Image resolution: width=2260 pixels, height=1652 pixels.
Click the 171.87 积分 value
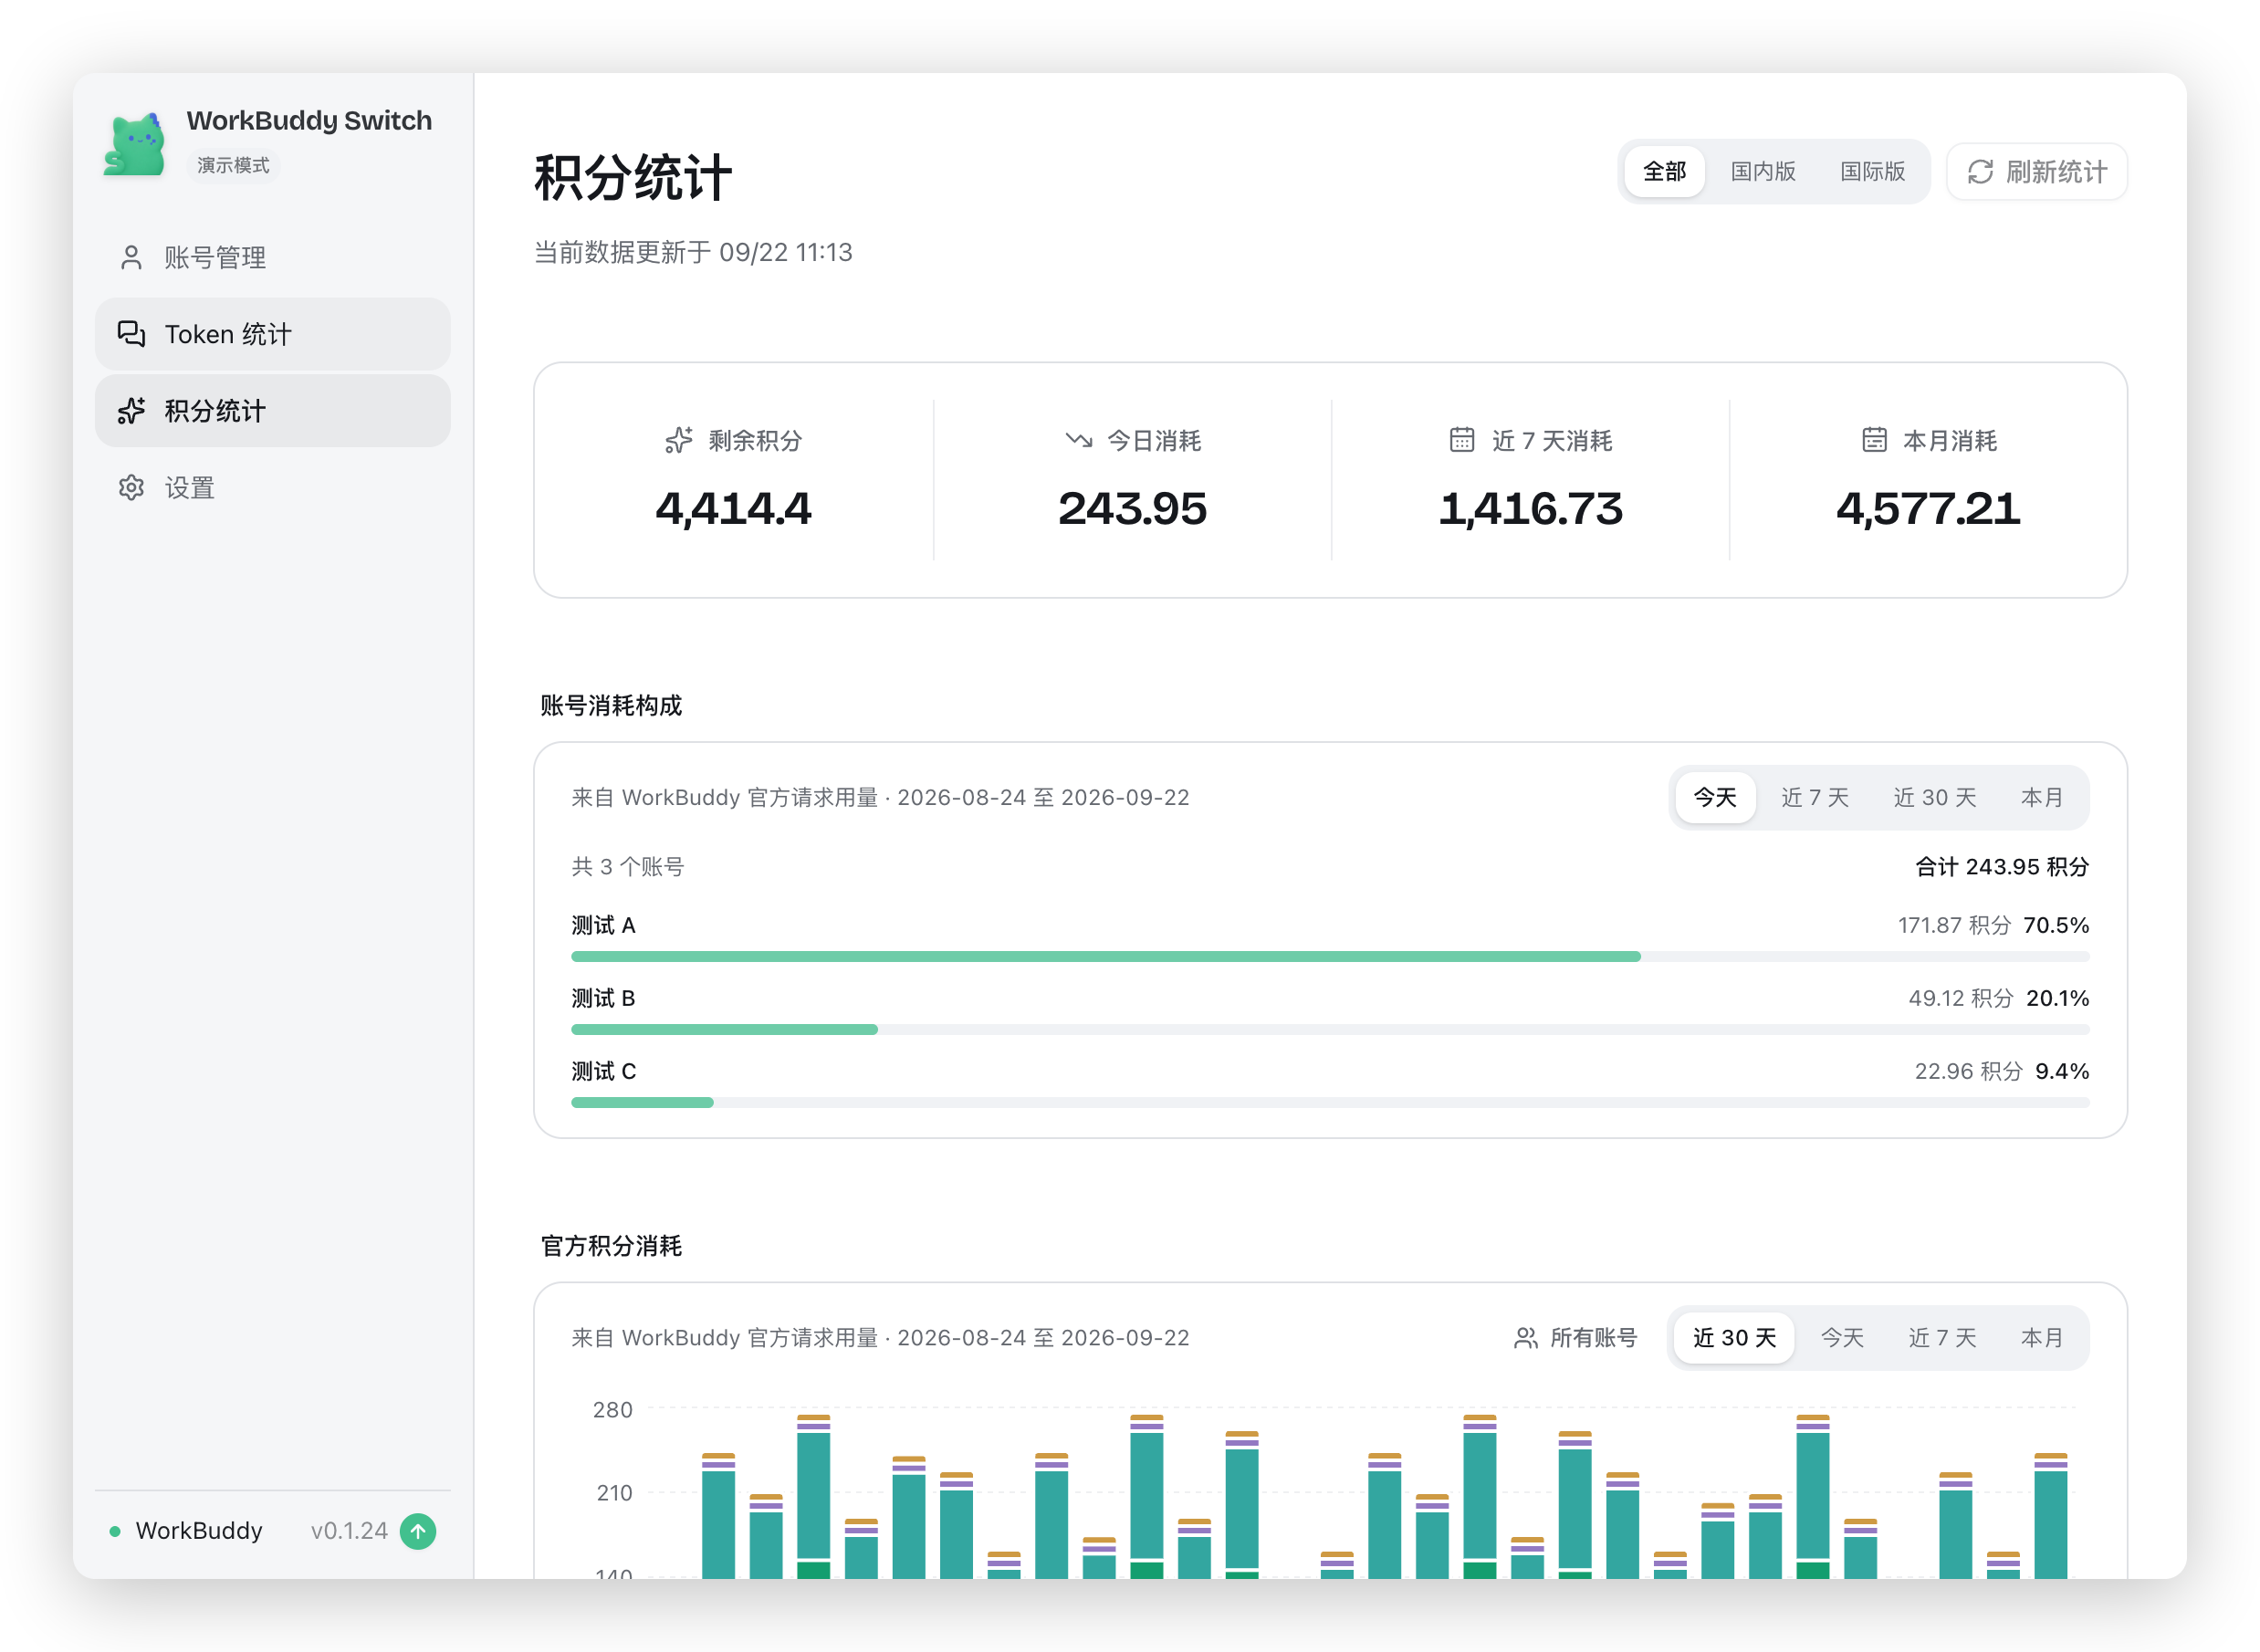click(1954, 926)
